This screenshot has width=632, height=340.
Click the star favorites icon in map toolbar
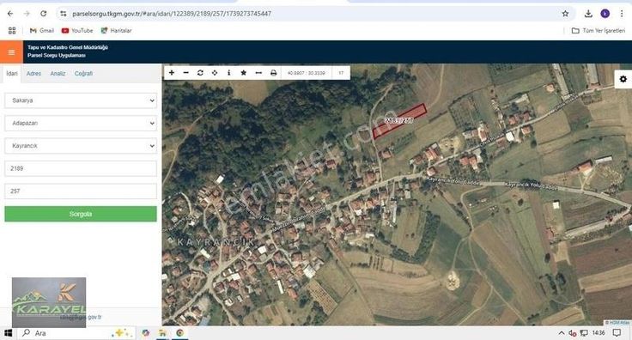(244, 73)
